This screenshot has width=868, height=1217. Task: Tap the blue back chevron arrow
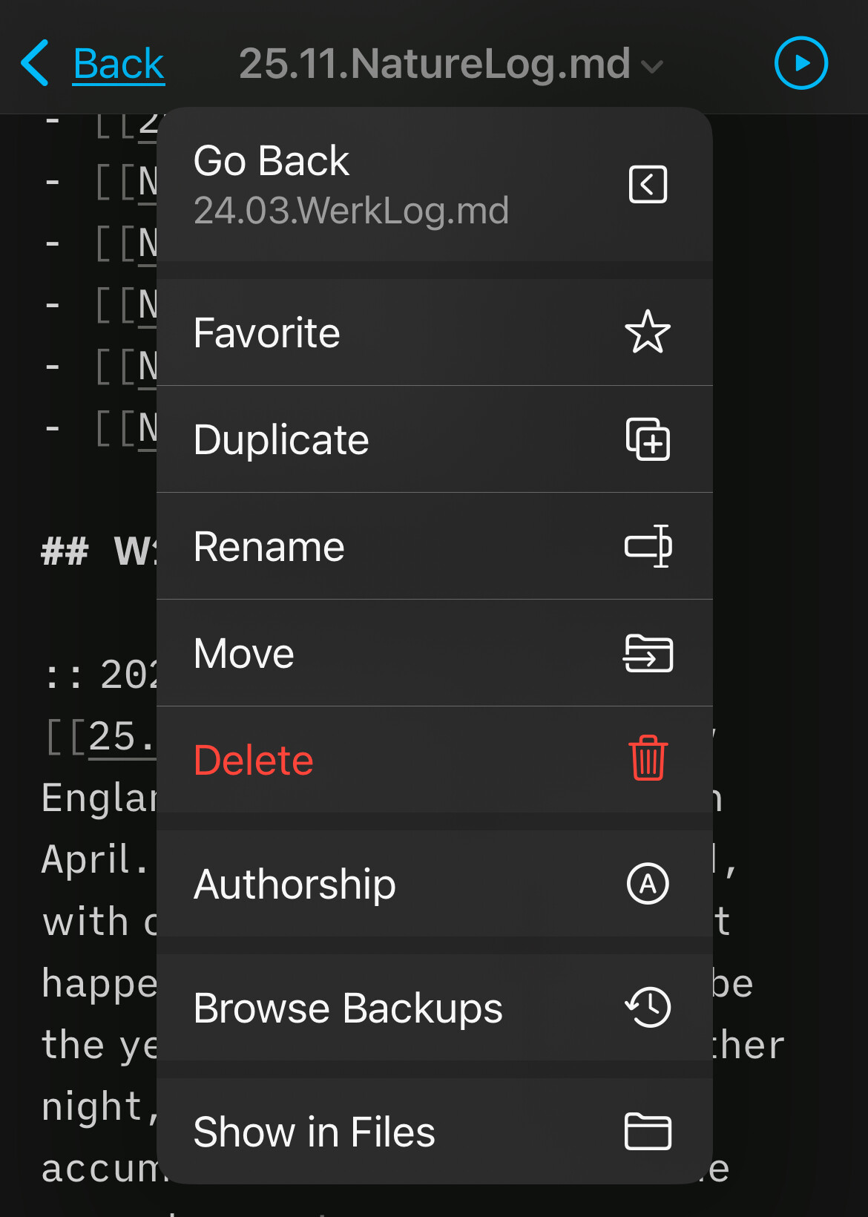tap(35, 63)
